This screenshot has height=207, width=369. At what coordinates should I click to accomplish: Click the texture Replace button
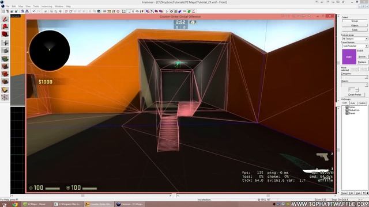click(362, 62)
